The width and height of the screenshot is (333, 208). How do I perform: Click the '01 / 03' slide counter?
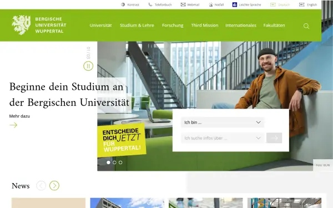pos(88,53)
